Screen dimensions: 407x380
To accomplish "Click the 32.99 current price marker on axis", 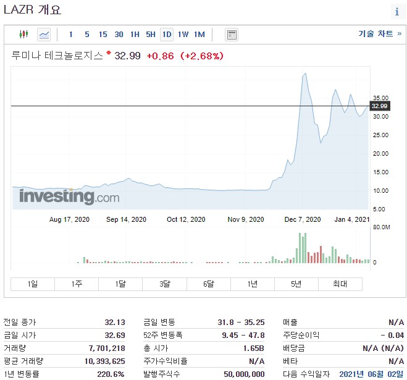I will point(379,106).
